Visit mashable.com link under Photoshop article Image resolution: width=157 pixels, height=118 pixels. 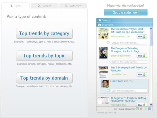click(x=118, y=105)
